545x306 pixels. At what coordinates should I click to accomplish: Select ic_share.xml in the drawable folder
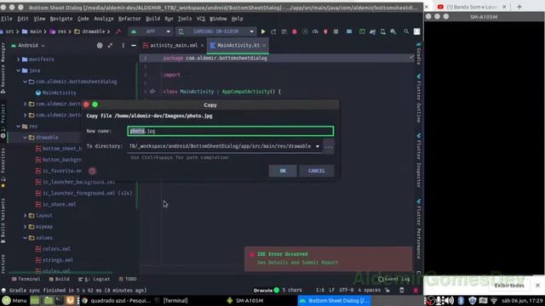tap(59, 204)
